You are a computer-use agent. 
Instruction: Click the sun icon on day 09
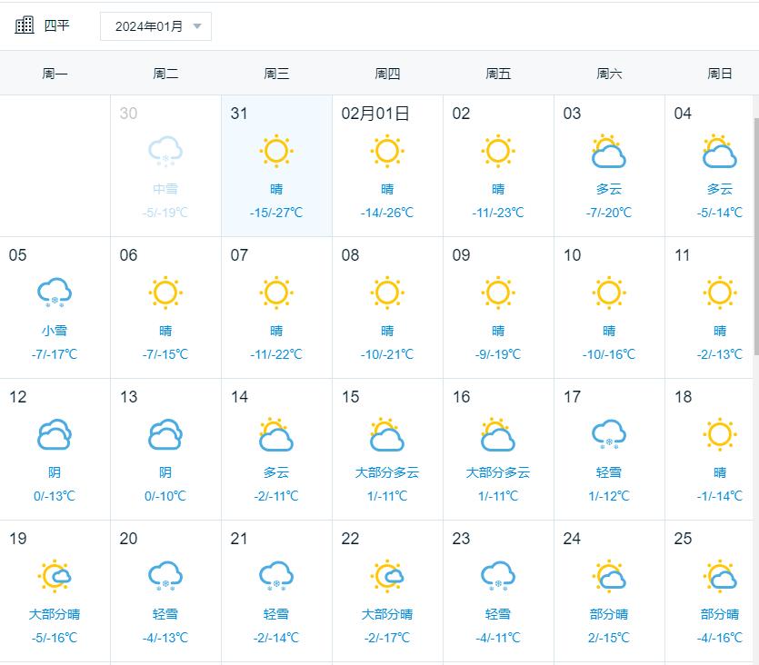(x=498, y=293)
